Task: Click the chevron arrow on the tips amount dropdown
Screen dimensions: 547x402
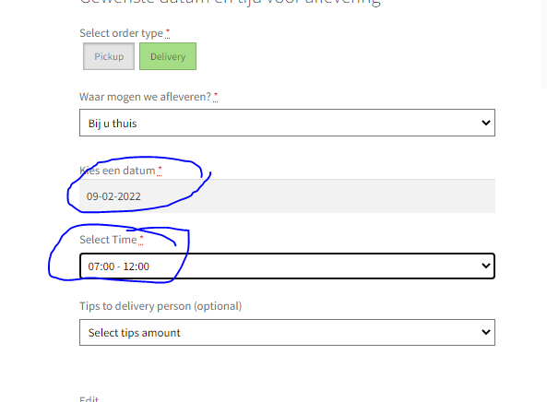Action: click(x=486, y=332)
